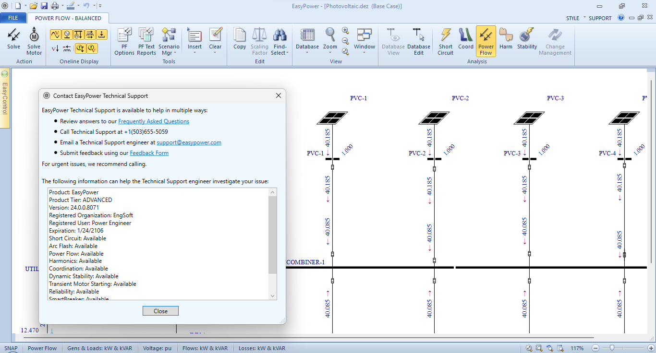The image size is (656, 353).
Task: Toggle generator oneline display option
Action: (67, 35)
